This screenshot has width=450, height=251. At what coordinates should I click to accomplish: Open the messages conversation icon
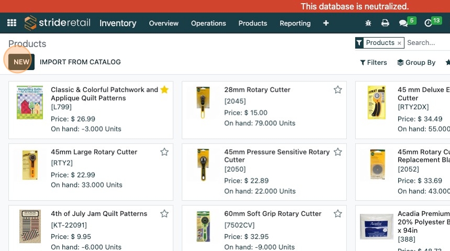click(x=403, y=23)
